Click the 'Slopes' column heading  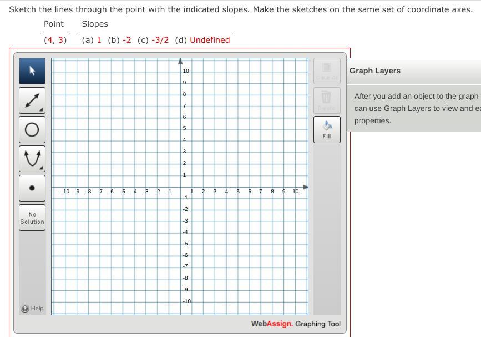click(95, 24)
